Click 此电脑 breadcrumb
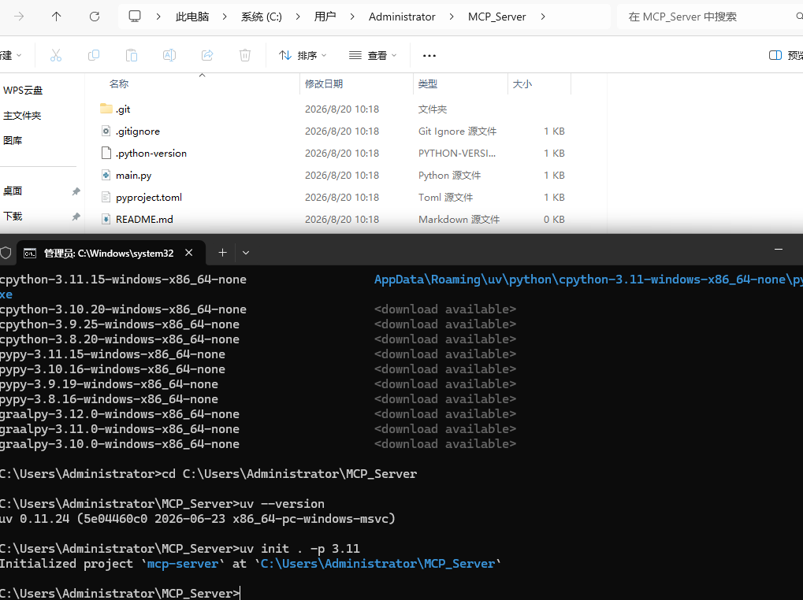The height and width of the screenshot is (600, 803). coord(192,17)
